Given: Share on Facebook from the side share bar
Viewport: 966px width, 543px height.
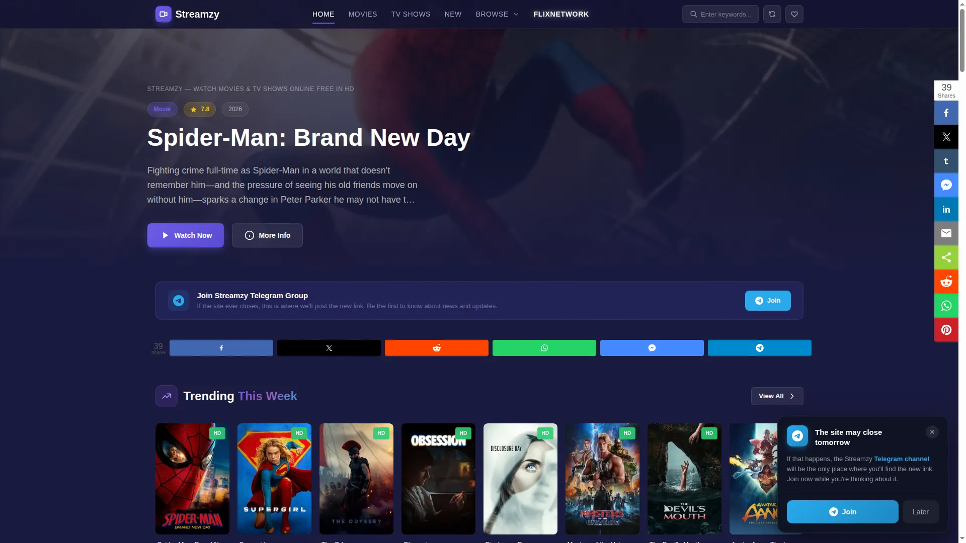Looking at the screenshot, I should [946, 113].
